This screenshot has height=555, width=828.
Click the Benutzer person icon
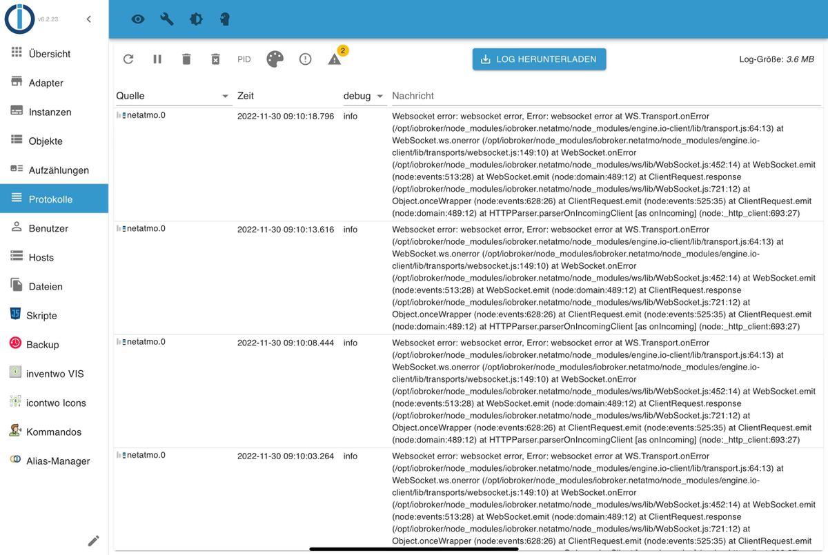(x=17, y=227)
